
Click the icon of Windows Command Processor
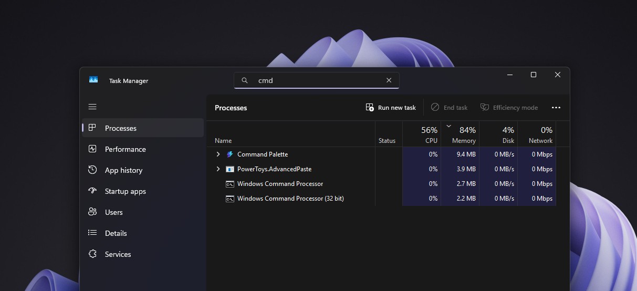click(x=229, y=184)
